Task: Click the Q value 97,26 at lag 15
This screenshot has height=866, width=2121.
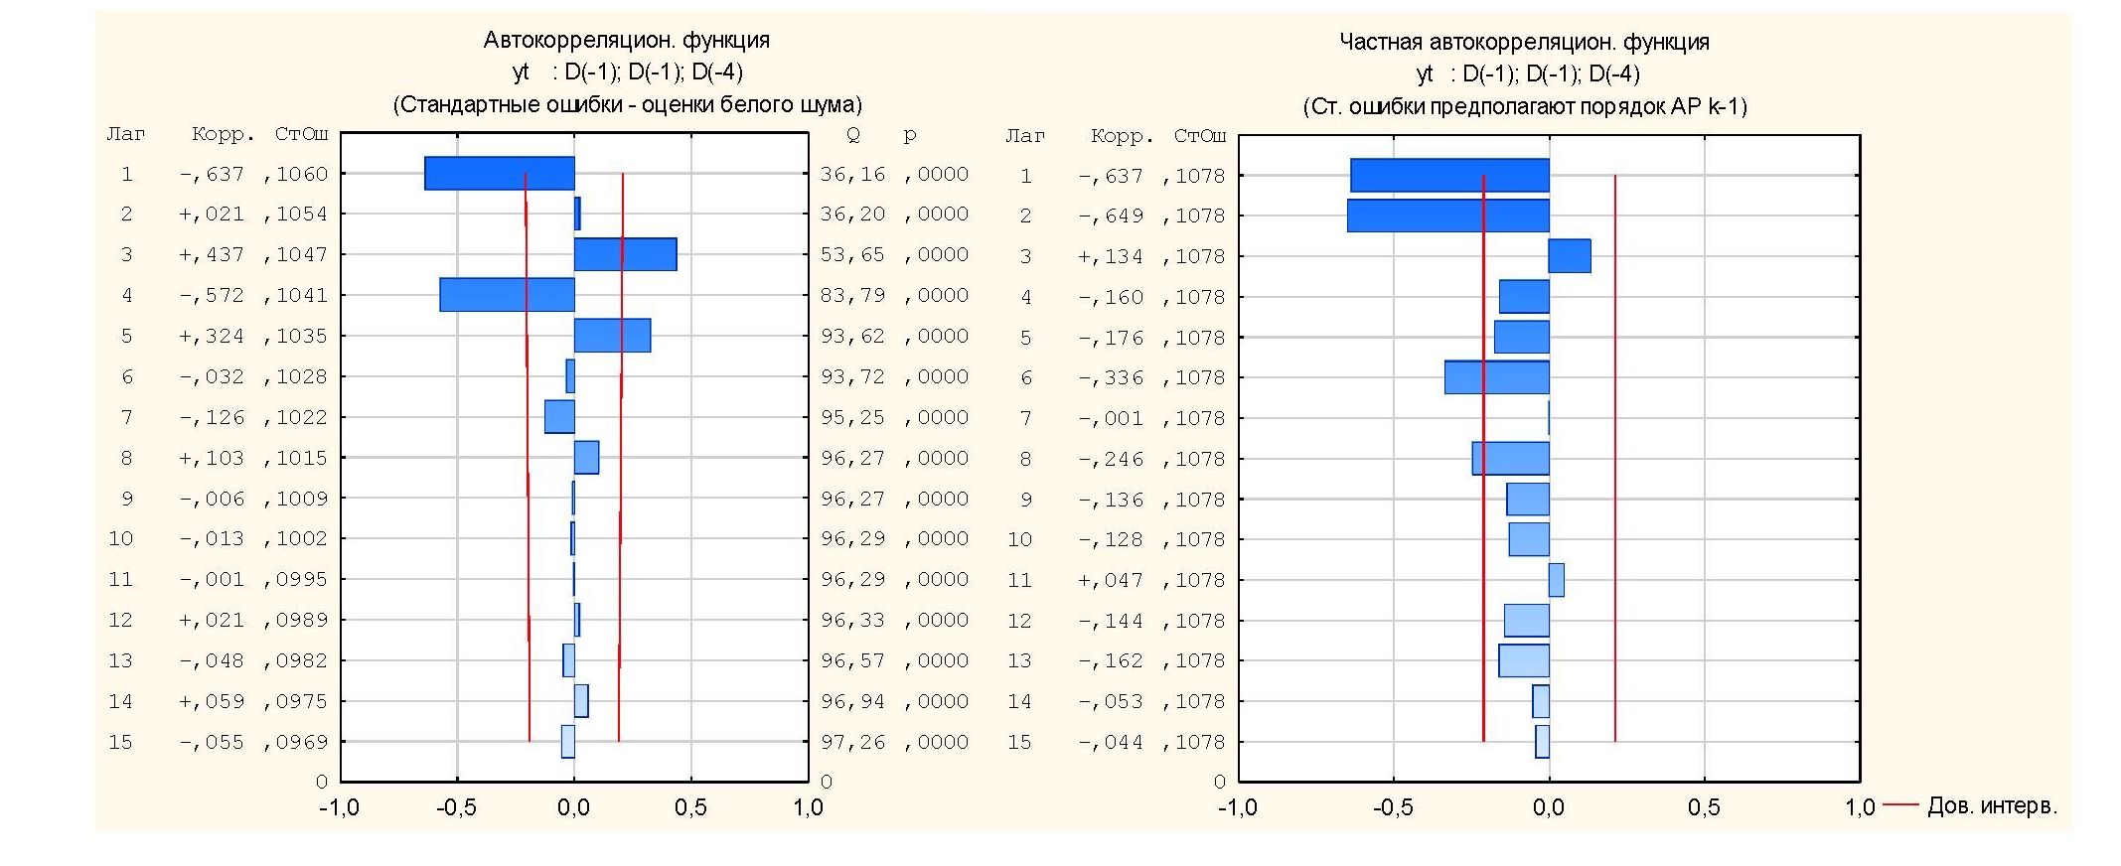Action: 851,742
